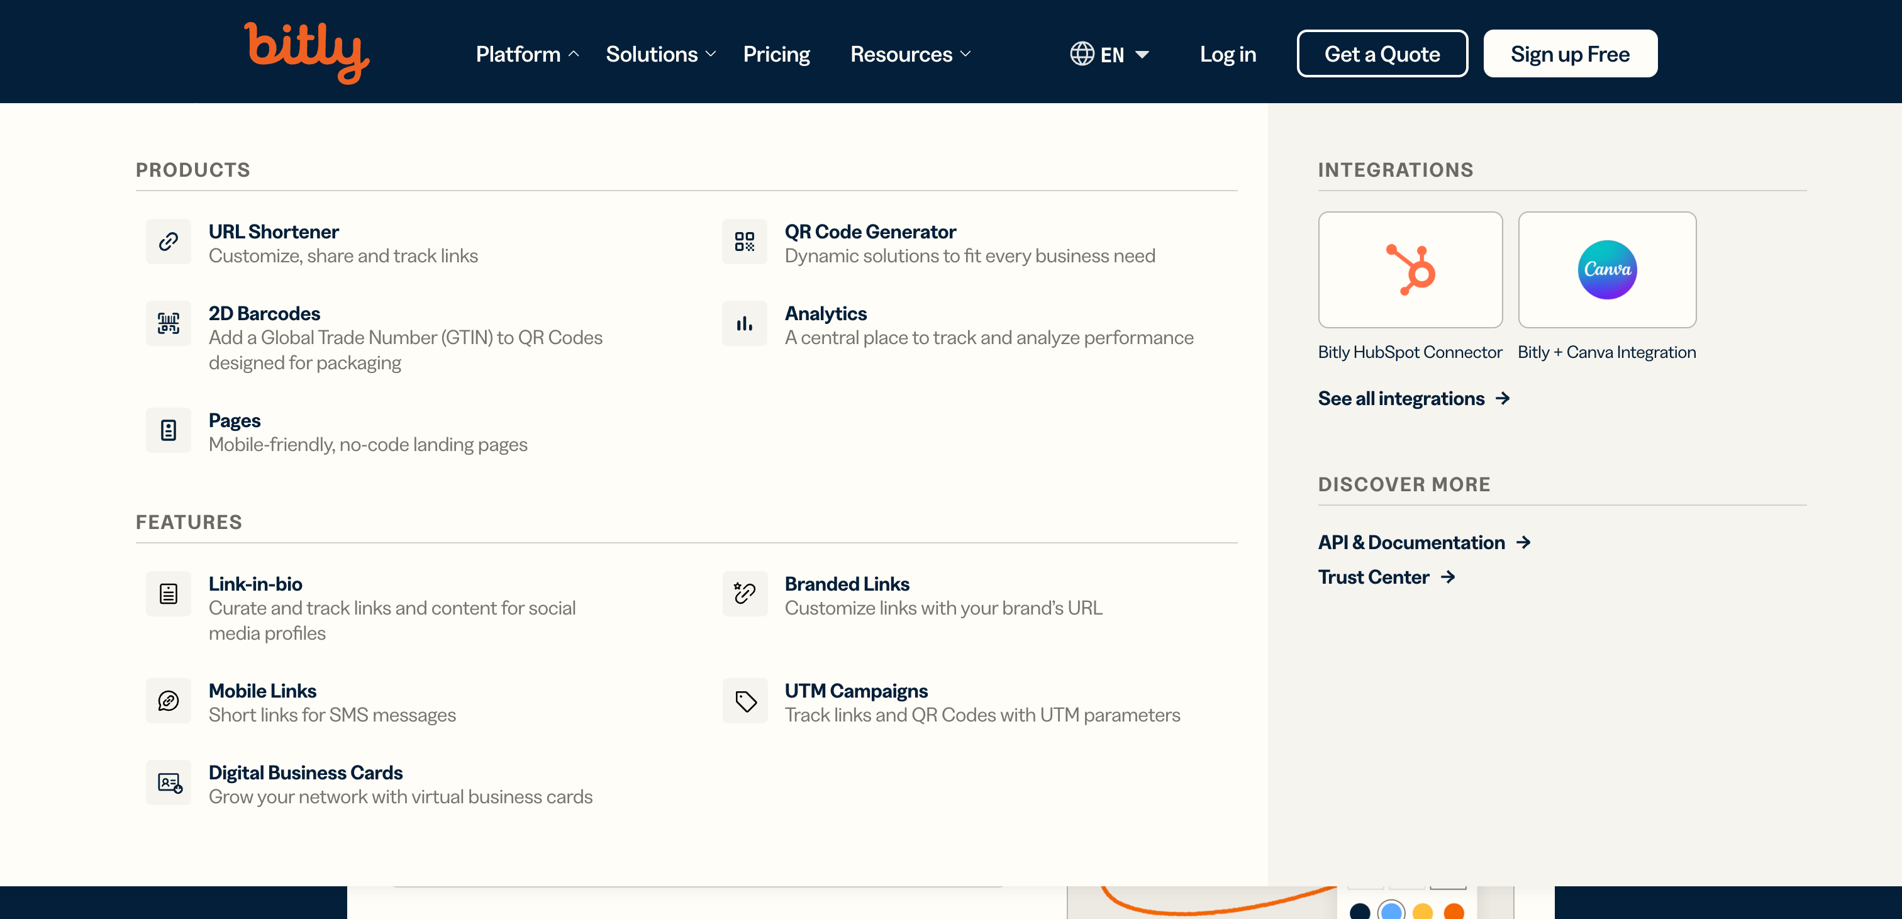
Task: Click the Digital Business Cards icon
Action: pyautogui.click(x=169, y=783)
